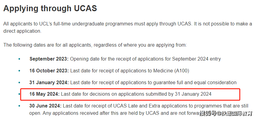Click "The following dates are for all applicants" sentence
Screen dimensions: 258x119
[x=47, y=45]
